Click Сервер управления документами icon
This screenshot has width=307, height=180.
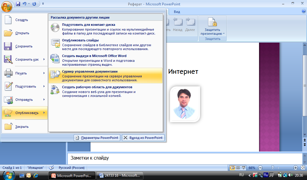[x=55, y=74]
